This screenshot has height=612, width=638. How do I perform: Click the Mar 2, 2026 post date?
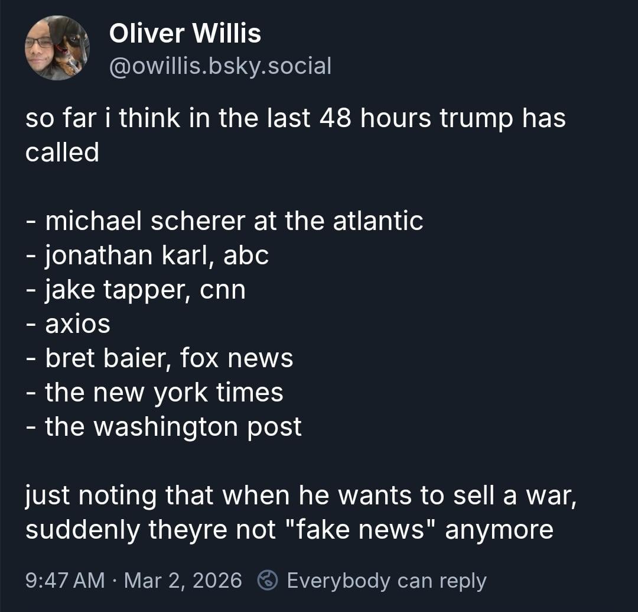click(183, 581)
